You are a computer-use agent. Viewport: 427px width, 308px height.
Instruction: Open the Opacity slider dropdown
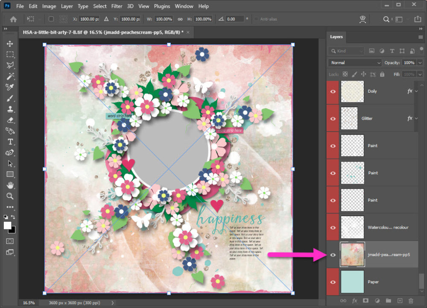click(x=420, y=63)
